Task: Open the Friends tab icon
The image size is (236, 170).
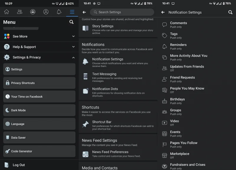Action: point(19,12)
